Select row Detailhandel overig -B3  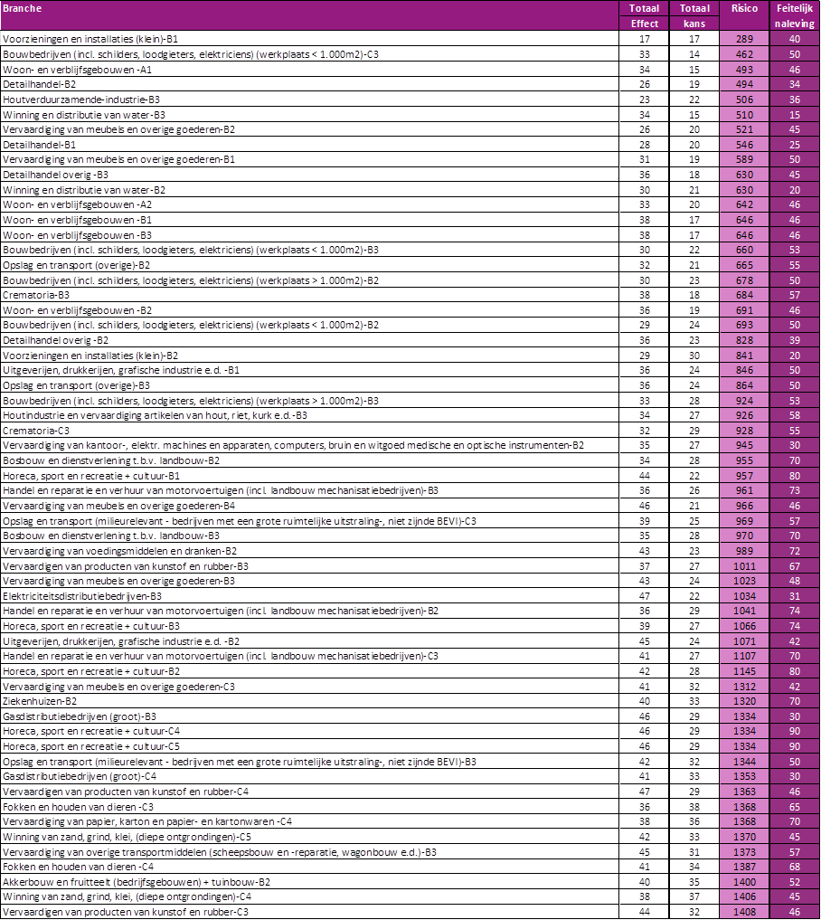point(410,175)
